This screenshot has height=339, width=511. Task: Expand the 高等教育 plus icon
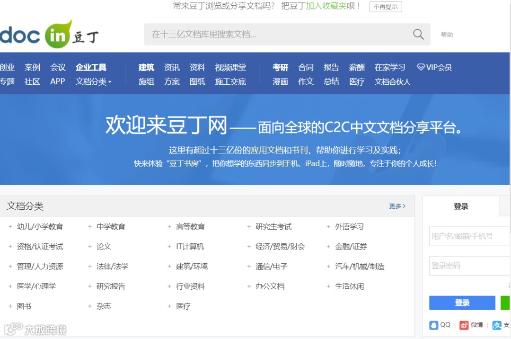click(x=169, y=226)
